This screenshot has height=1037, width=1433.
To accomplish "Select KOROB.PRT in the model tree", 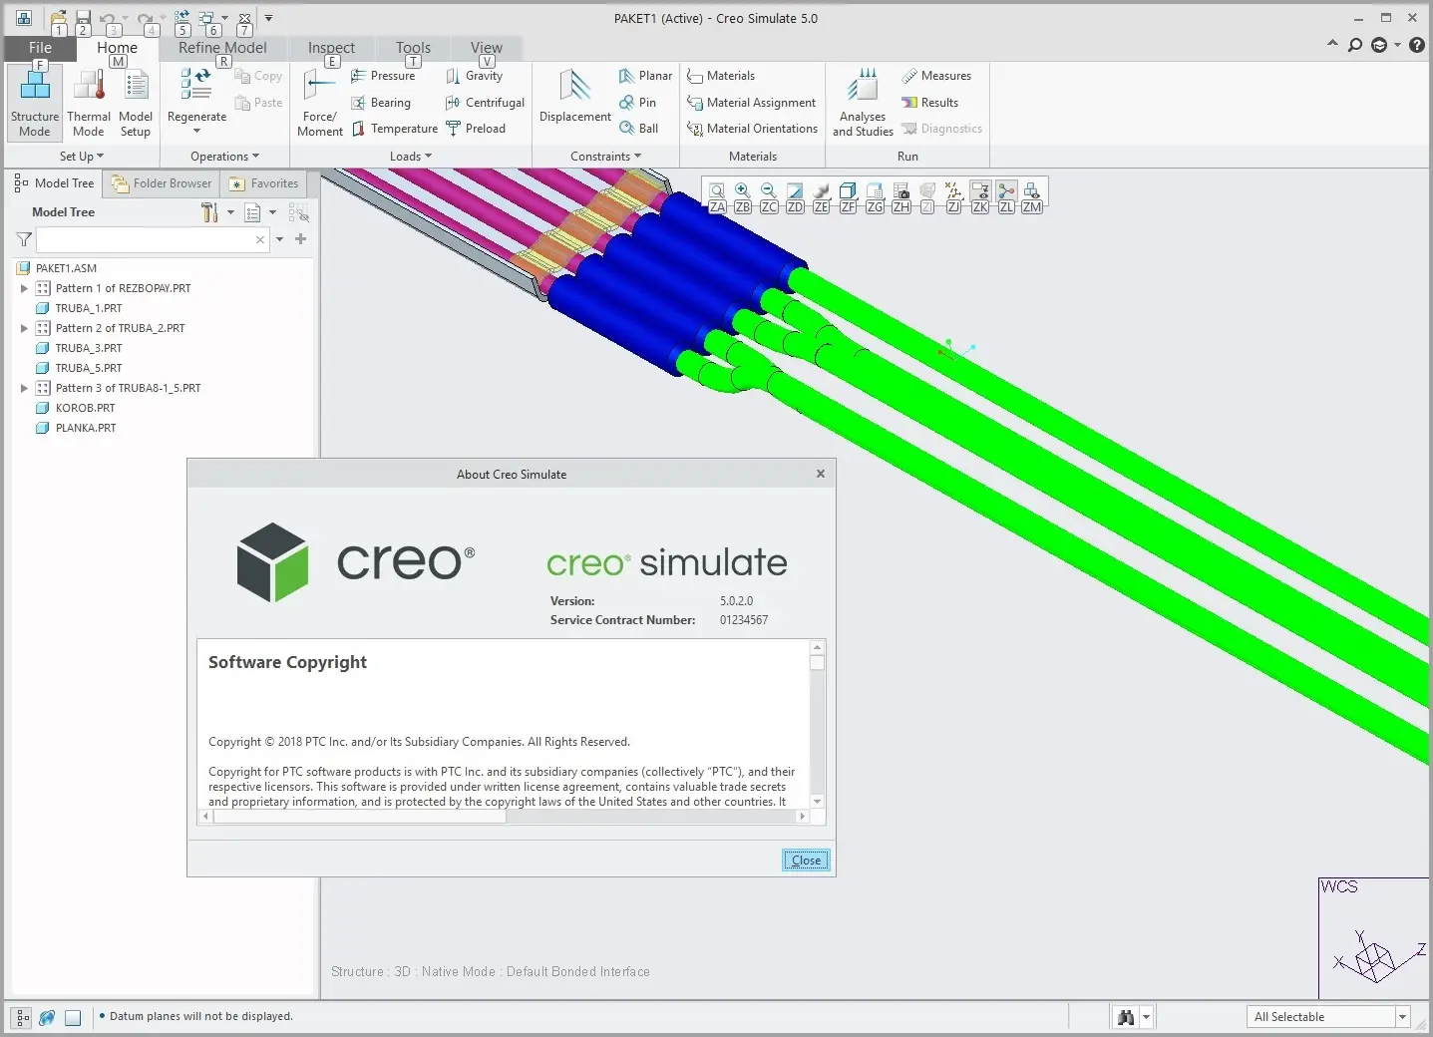I will click(x=85, y=408).
